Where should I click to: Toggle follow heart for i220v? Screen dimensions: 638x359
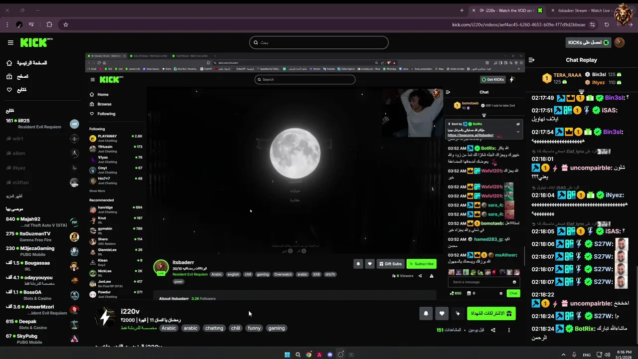click(x=442, y=314)
